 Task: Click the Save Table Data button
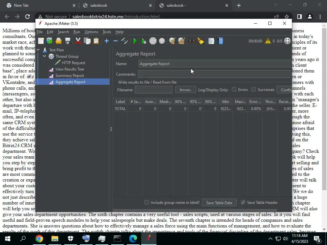[219, 203]
